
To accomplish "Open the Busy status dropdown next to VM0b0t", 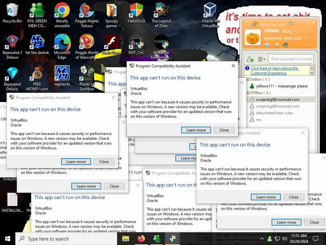I will click(x=296, y=31).
